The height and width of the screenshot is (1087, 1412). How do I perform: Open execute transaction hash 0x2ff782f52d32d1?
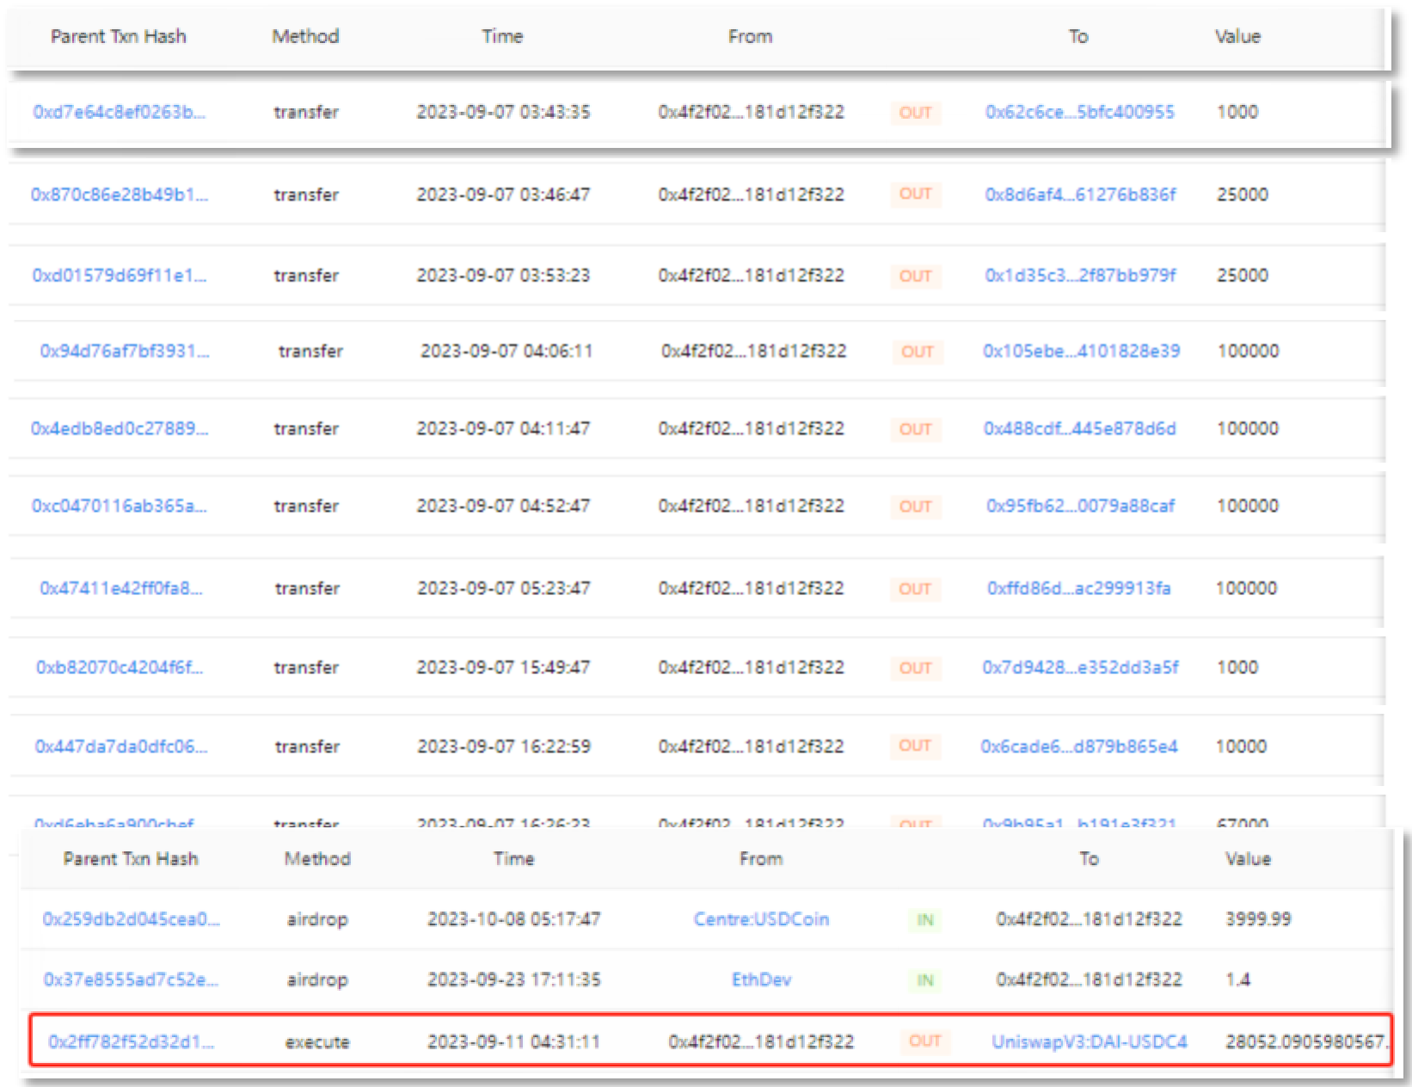coord(131,1041)
